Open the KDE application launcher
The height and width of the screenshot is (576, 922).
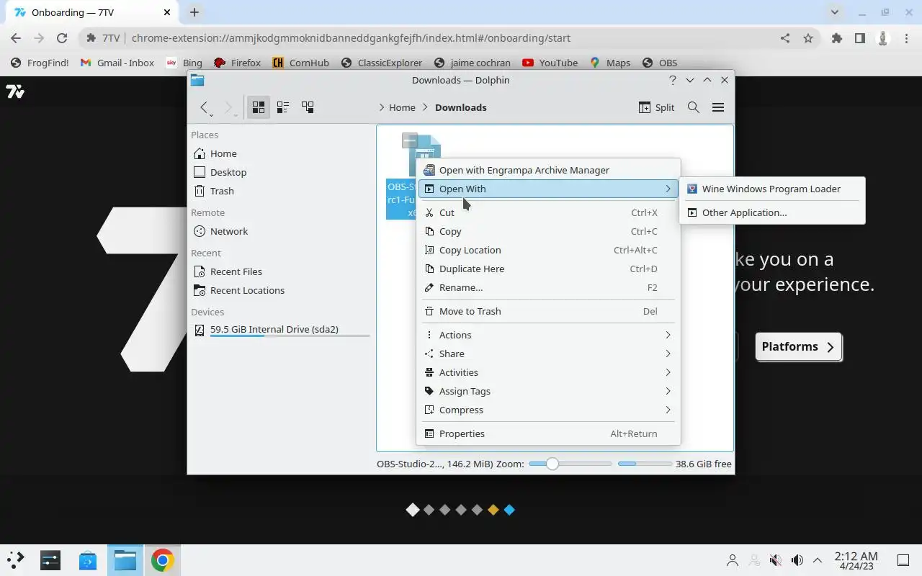[16, 559]
